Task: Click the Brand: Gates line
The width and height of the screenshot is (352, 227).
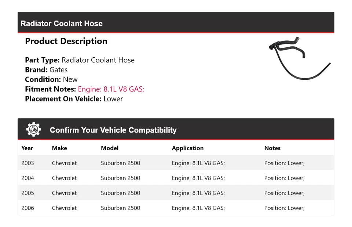Action: click(46, 70)
